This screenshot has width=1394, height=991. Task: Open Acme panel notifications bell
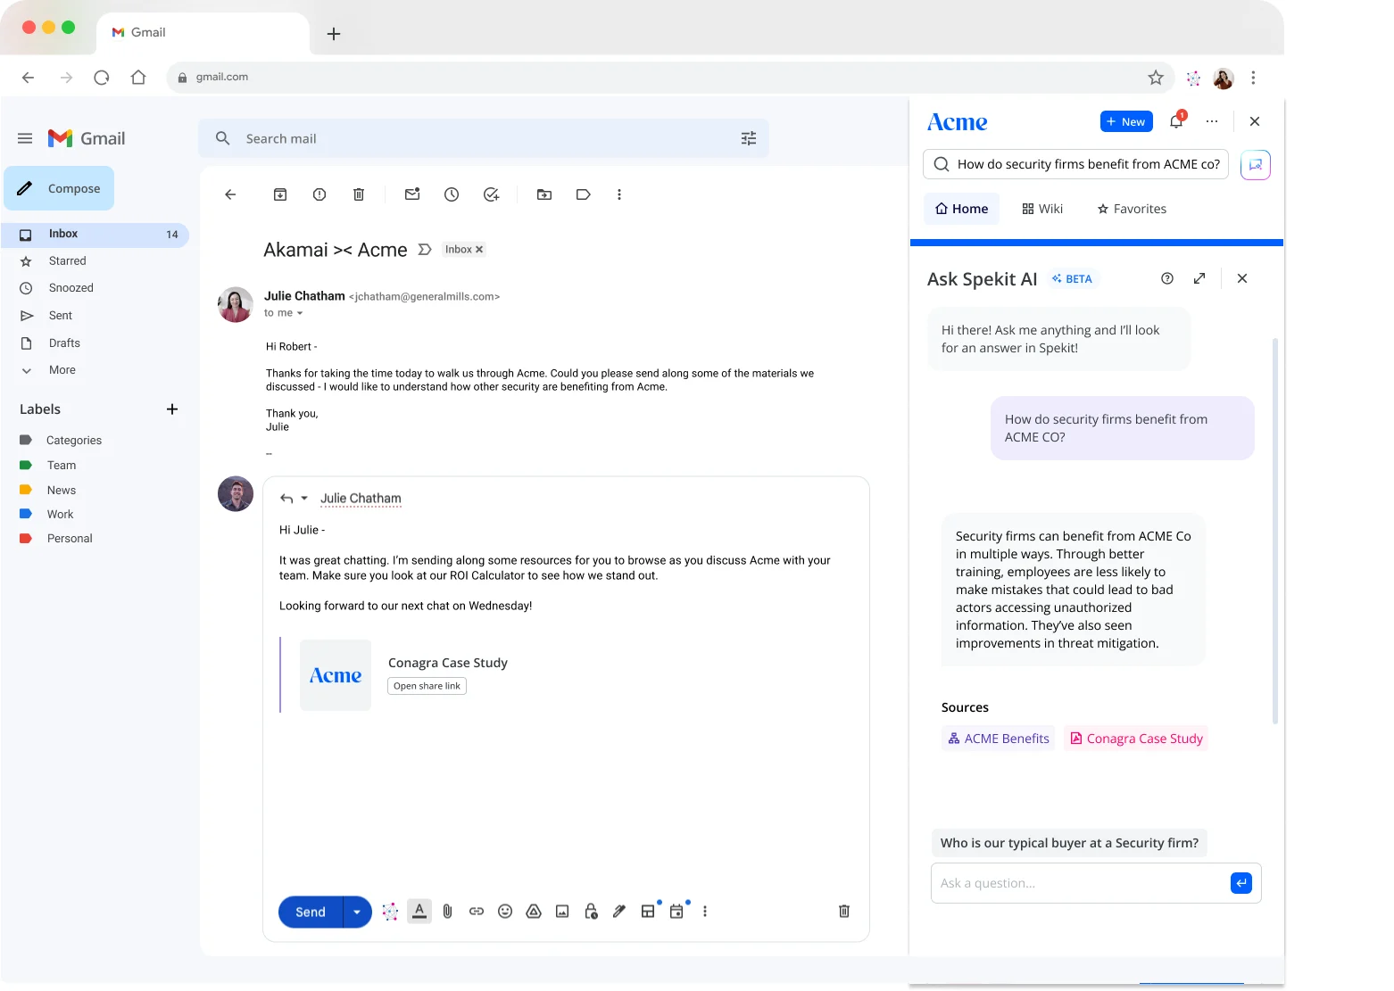[1176, 121]
